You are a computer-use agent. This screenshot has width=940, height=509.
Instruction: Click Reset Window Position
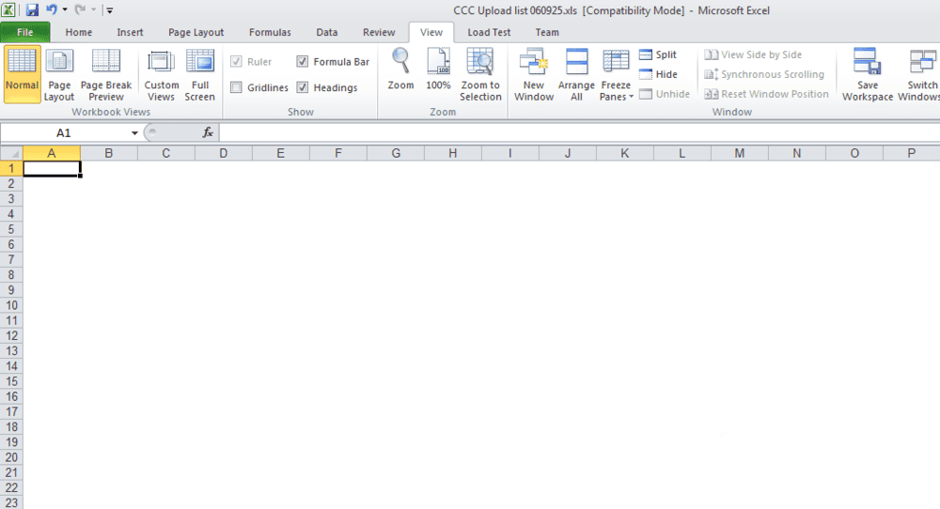[x=766, y=94]
